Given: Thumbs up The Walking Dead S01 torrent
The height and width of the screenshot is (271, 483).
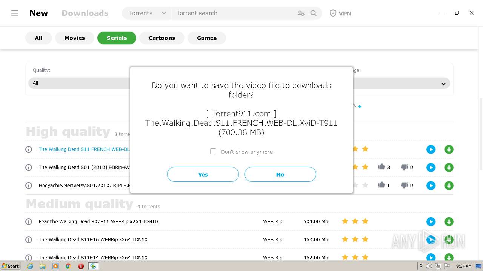Looking at the screenshot, I should point(381,167).
